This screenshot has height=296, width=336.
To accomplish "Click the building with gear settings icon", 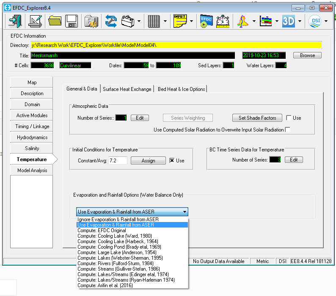I will [x=91, y=21].
